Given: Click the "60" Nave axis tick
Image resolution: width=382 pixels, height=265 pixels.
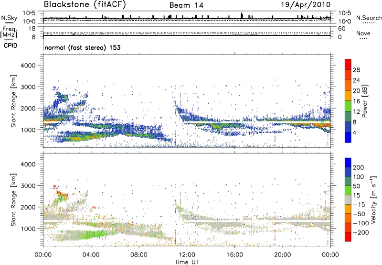Looking at the screenshot, I should point(341,29).
